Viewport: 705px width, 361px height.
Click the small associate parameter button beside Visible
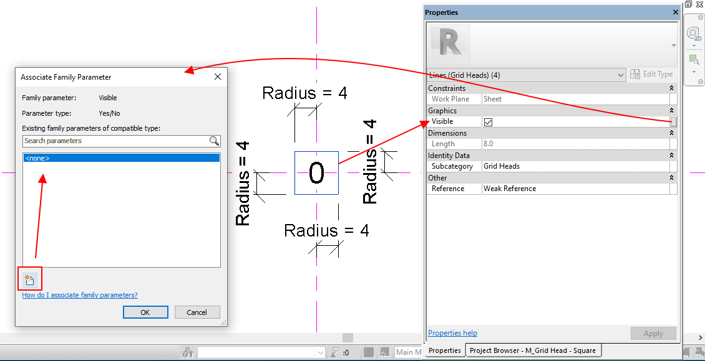pyautogui.click(x=673, y=121)
